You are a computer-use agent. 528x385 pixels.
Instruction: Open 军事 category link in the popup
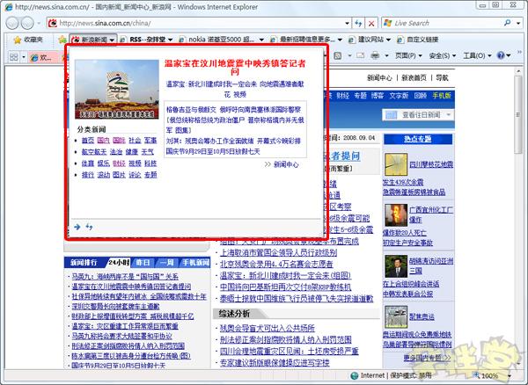[150, 141]
